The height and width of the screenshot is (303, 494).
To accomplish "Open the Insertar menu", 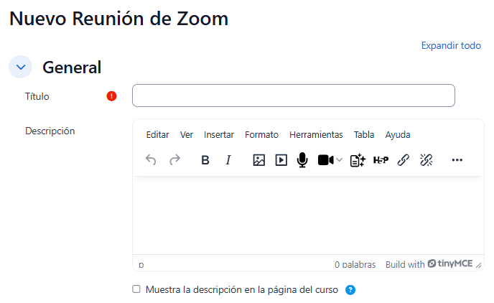I will click(x=219, y=135).
